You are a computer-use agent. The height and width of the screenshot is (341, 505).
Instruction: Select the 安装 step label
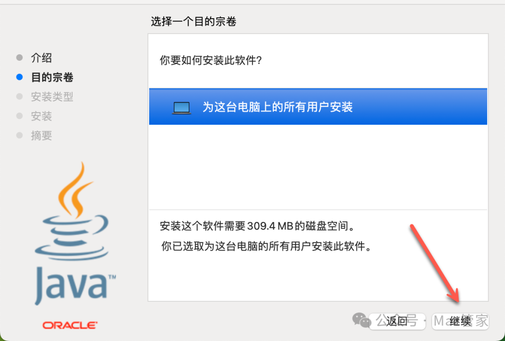point(41,116)
